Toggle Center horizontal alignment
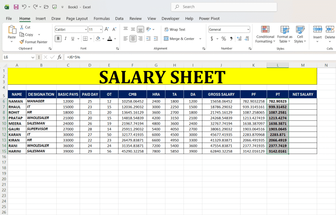336x215 pixels. pos(133,39)
